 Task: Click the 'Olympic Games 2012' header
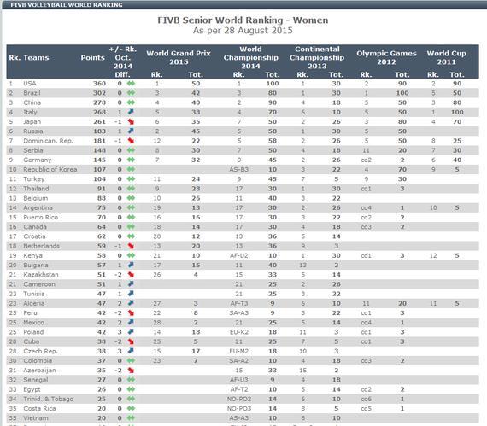click(386, 57)
